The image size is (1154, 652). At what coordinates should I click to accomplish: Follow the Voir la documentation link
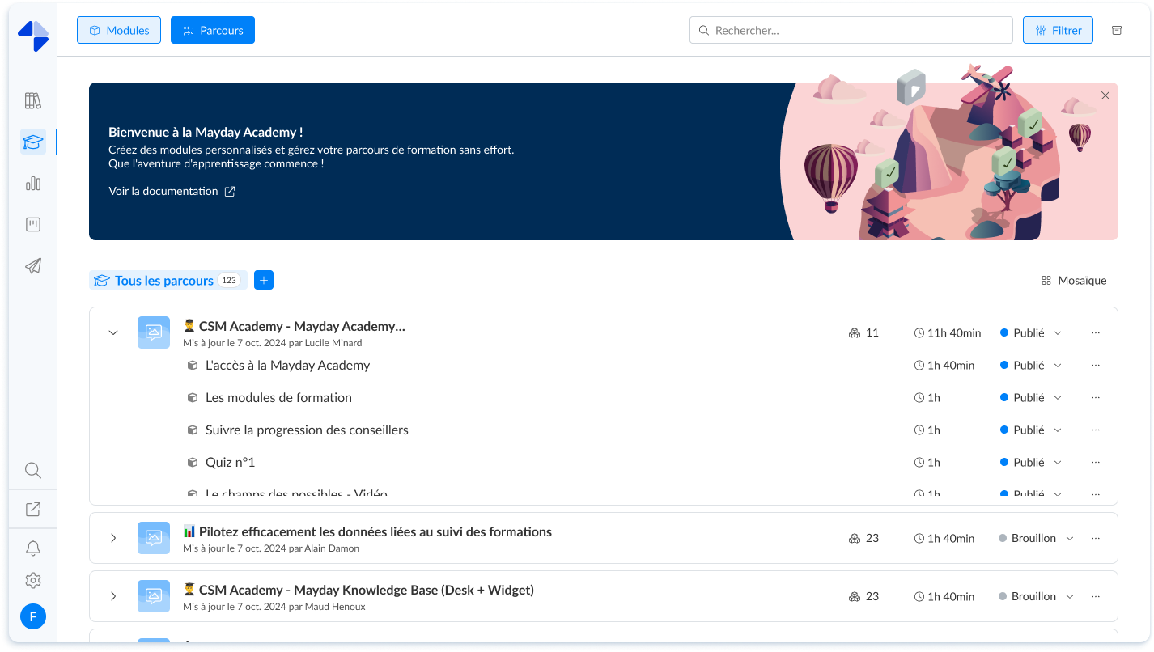pos(172,192)
